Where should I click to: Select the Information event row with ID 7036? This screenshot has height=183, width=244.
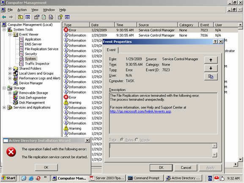click(150, 36)
